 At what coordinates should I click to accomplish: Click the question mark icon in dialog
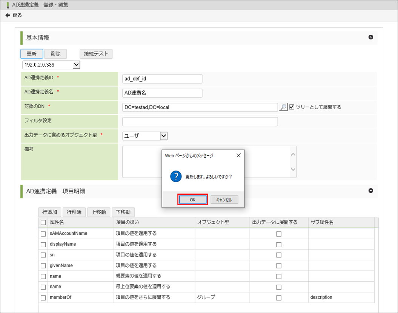click(176, 177)
